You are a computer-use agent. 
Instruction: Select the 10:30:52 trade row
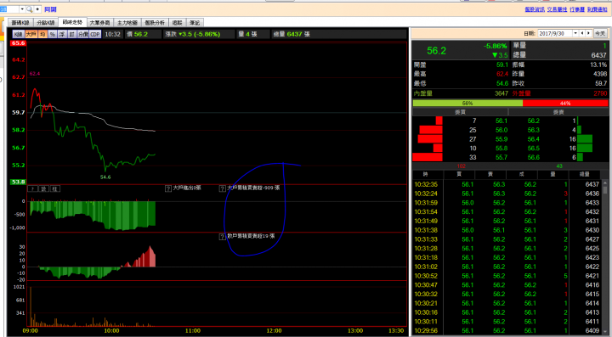[507, 276]
